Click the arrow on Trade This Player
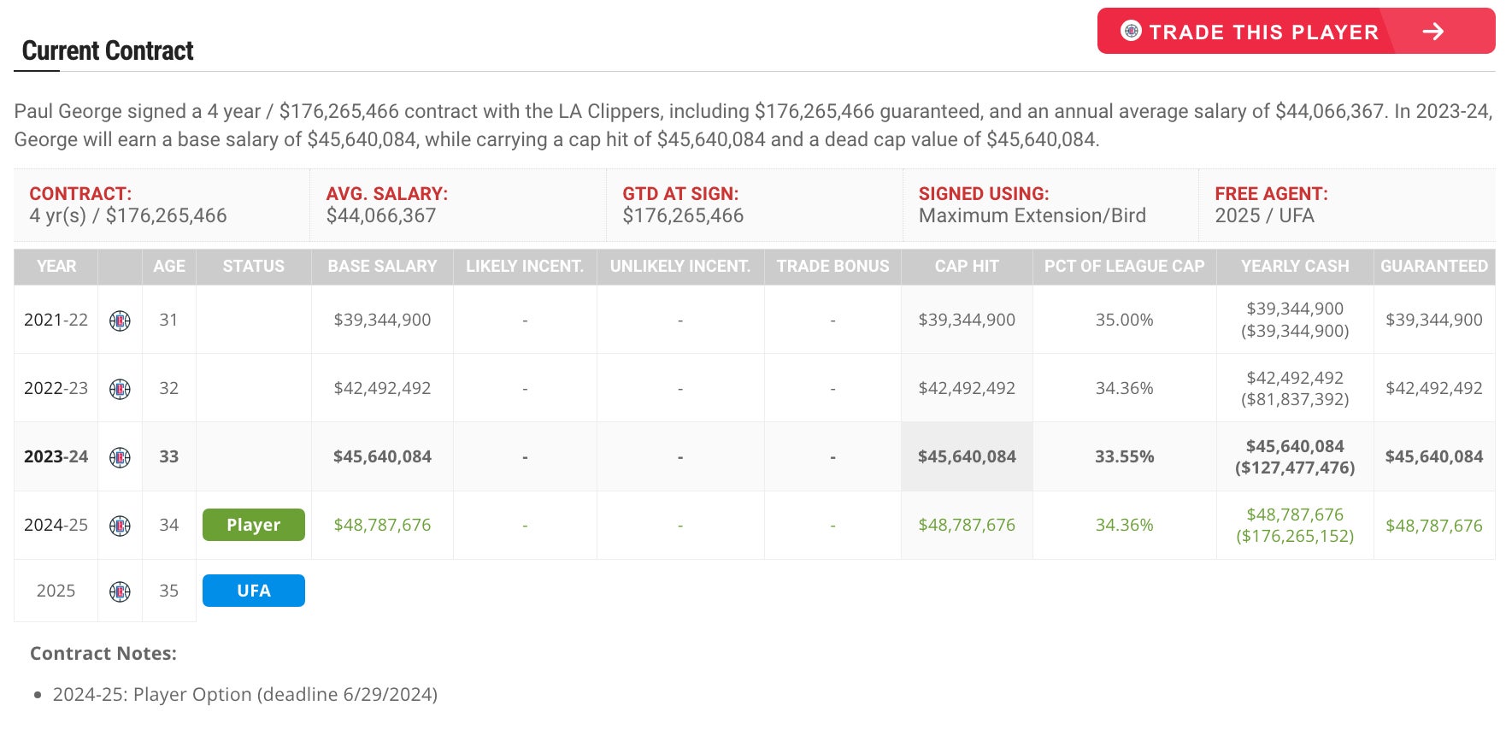This screenshot has width=1506, height=747. coord(1433,32)
